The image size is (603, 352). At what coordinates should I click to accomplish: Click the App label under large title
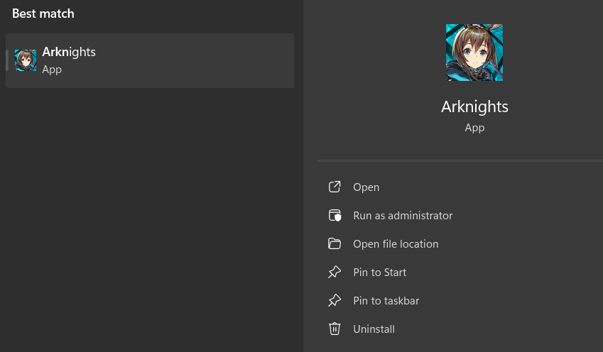tap(474, 128)
